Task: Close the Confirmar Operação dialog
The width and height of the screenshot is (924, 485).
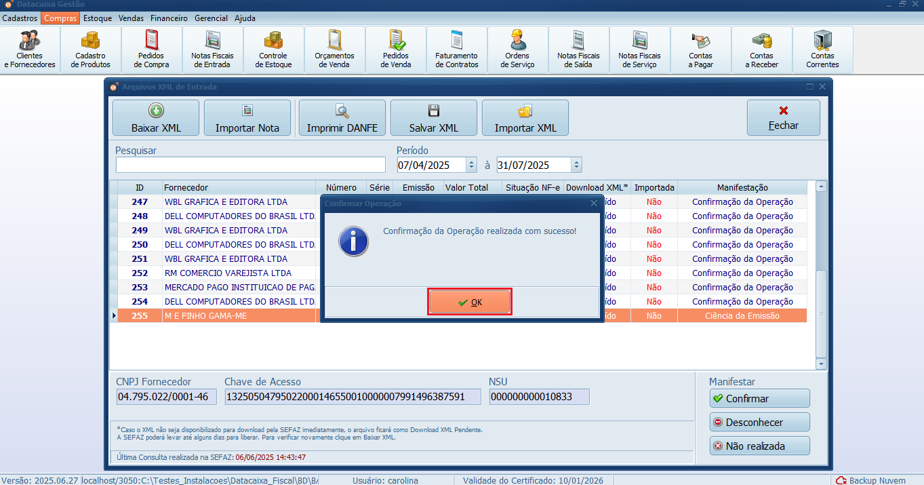Action: click(594, 203)
